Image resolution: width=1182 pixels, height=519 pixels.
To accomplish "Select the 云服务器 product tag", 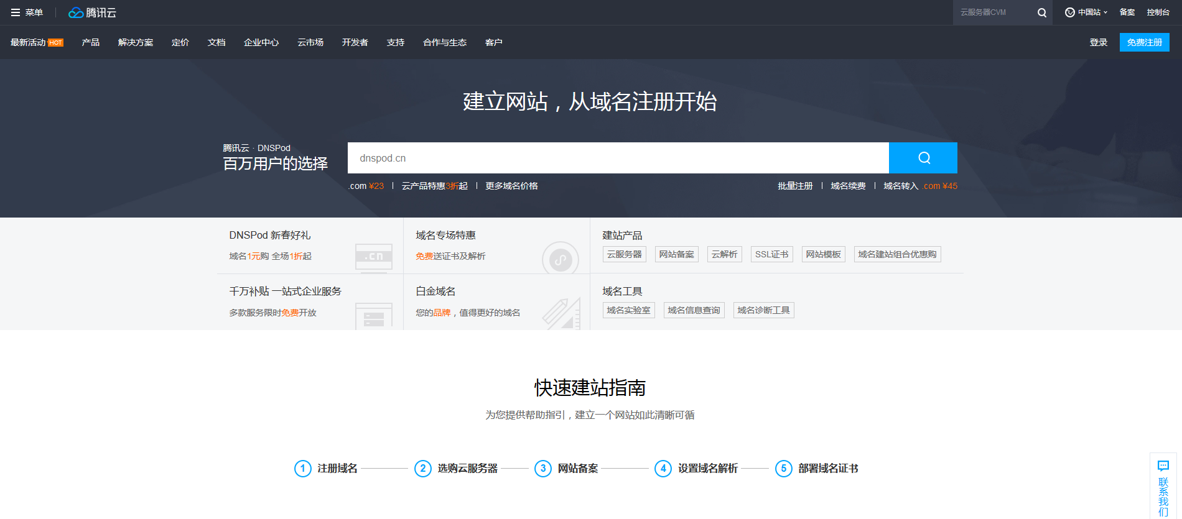I will (x=624, y=254).
